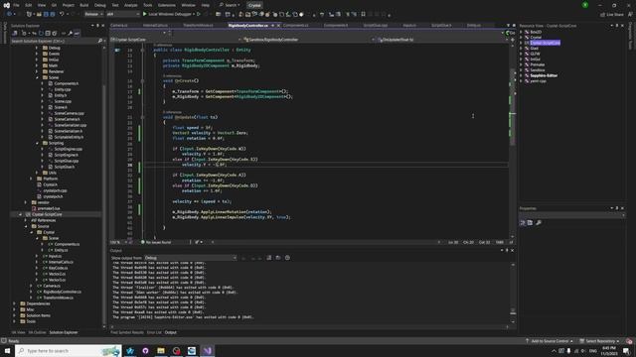Close the RigidBodyController.cs tab
636x357 pixels.
click(278, 26)
